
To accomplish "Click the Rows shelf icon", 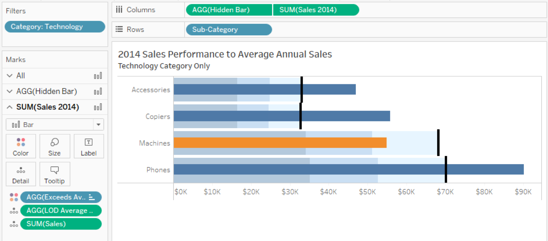I will click(118, 29).
